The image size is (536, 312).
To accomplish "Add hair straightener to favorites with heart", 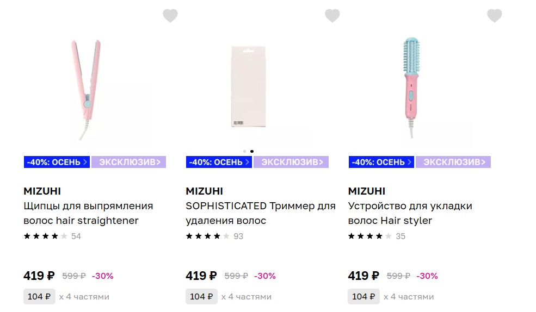I will pos(170,16).
